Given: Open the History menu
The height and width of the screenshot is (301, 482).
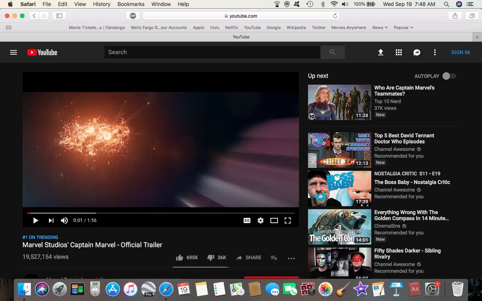Looking at the screenshot, I should click(x=102, y=4).
